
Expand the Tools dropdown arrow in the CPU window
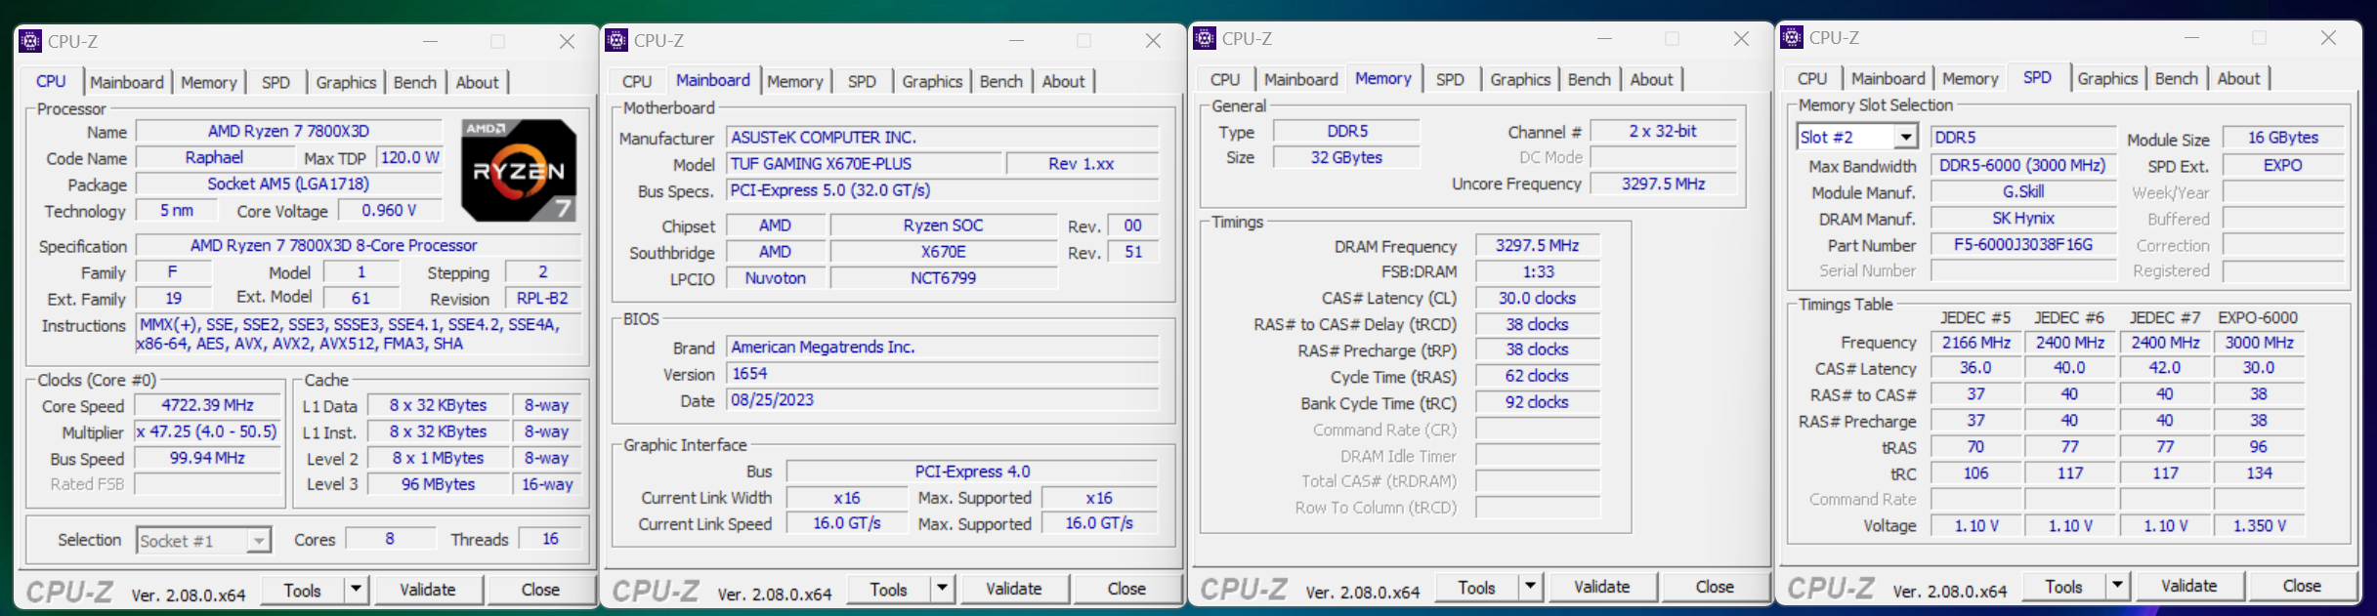point(357,590)
